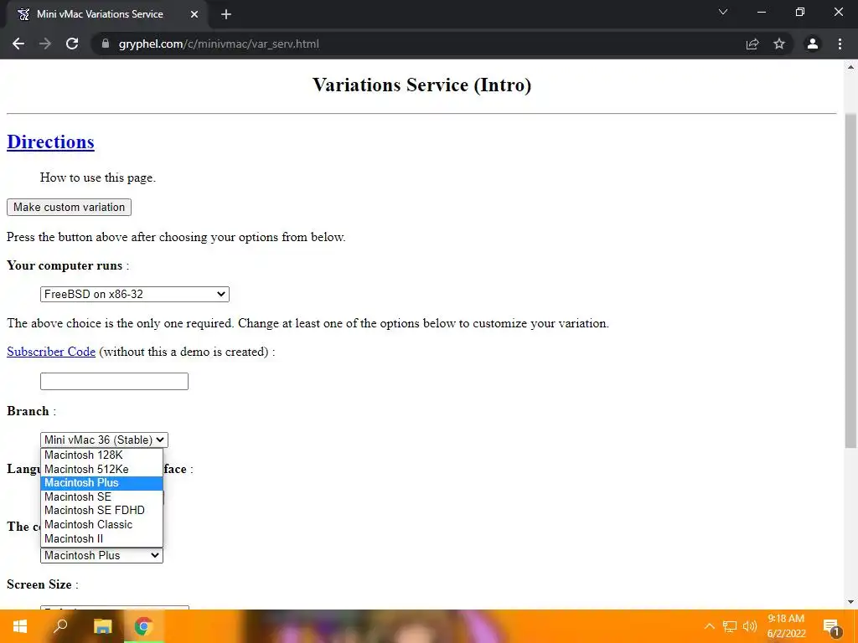This screenshot has width=858, height=643.
Task: Restore down the Chrome window
Action: 800,12
